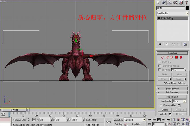Open the Hierarchy panel tab
The image size is (190, 126).
click(169, 3)
